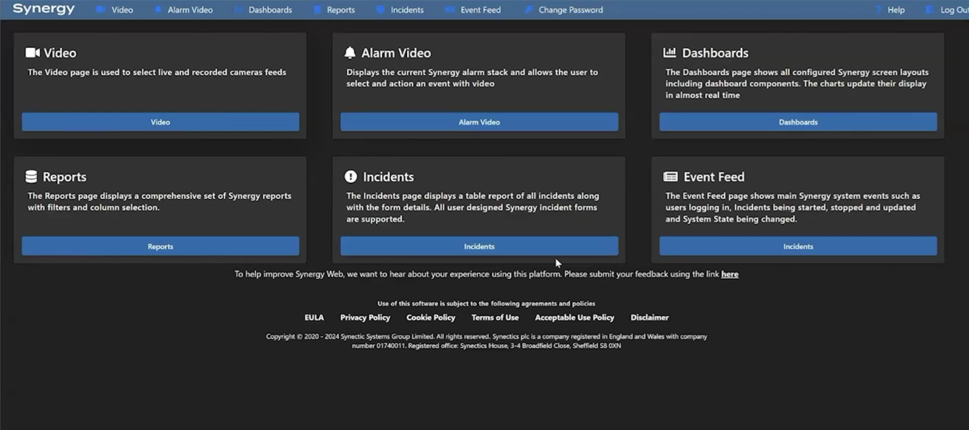Open the feedback link labeled "here"
This screenshot has width=969, height=430.
[730, 274]
